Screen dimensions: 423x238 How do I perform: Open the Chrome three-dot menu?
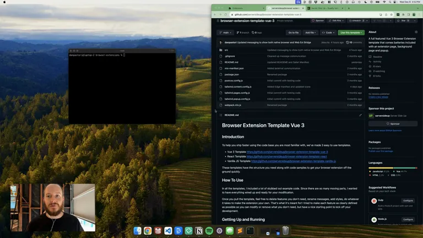coord(419,14)
